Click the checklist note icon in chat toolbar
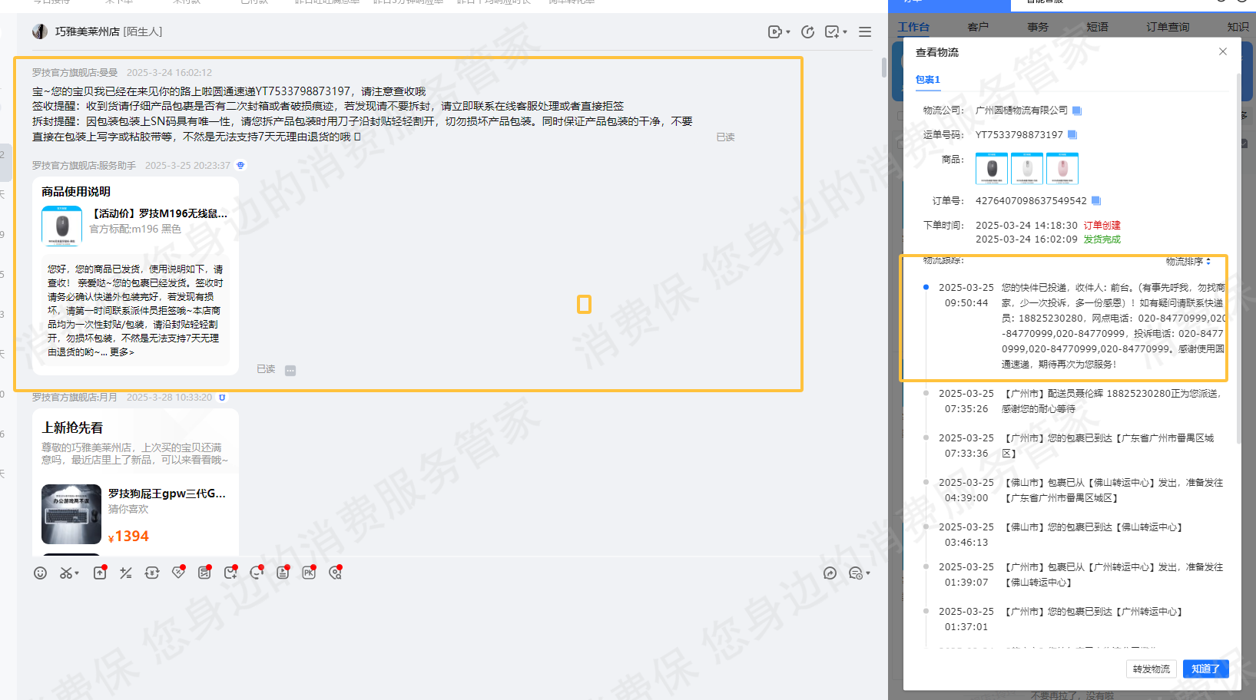The image size is (1256, 700). coord(204,573)
